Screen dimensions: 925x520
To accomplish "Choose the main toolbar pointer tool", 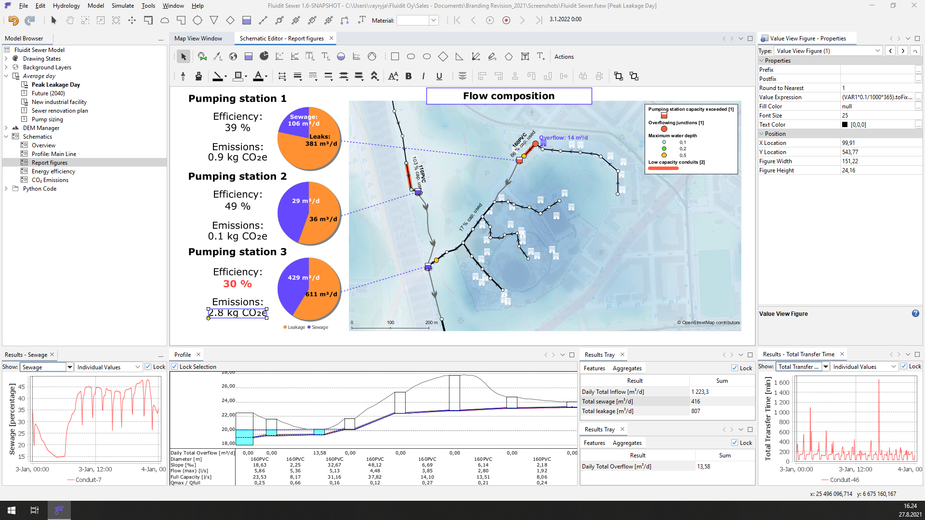I will (53, 20).
